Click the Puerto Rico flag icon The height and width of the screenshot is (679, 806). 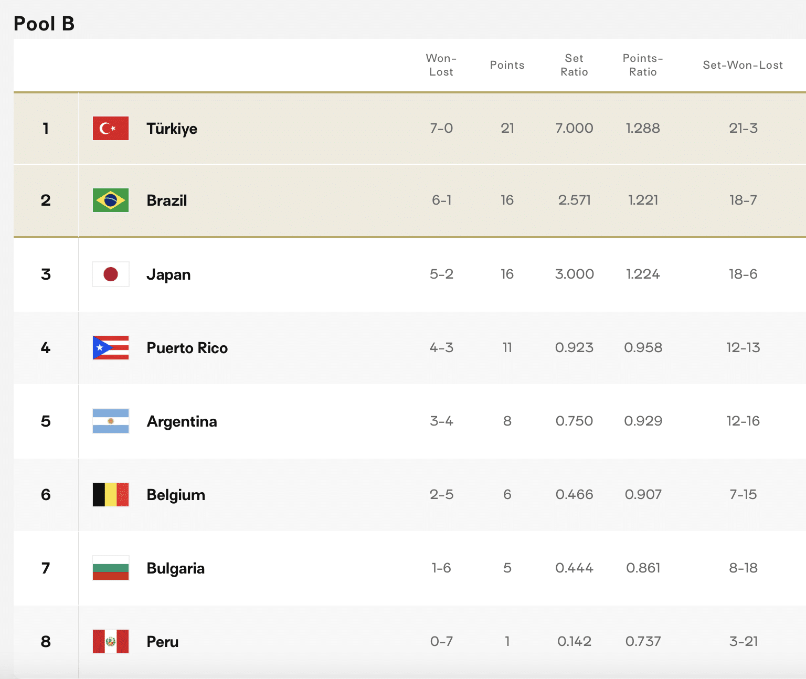[x=111, y=348]
